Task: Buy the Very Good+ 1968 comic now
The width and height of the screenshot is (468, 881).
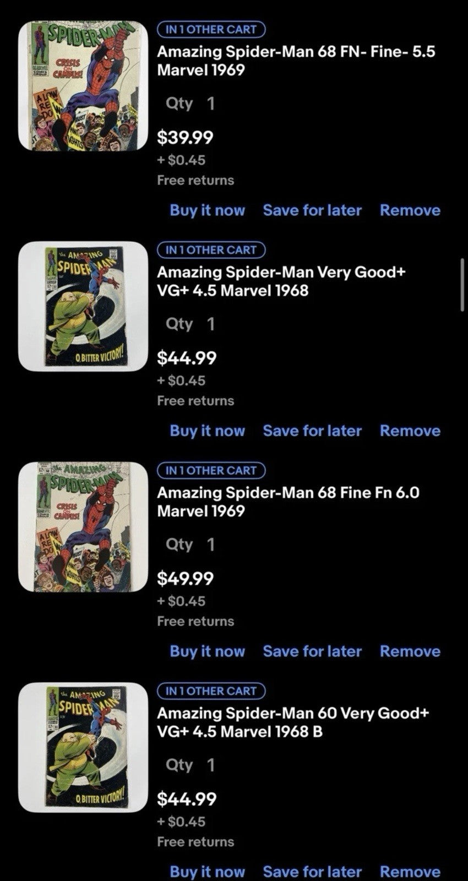Action: pos(207,431)
